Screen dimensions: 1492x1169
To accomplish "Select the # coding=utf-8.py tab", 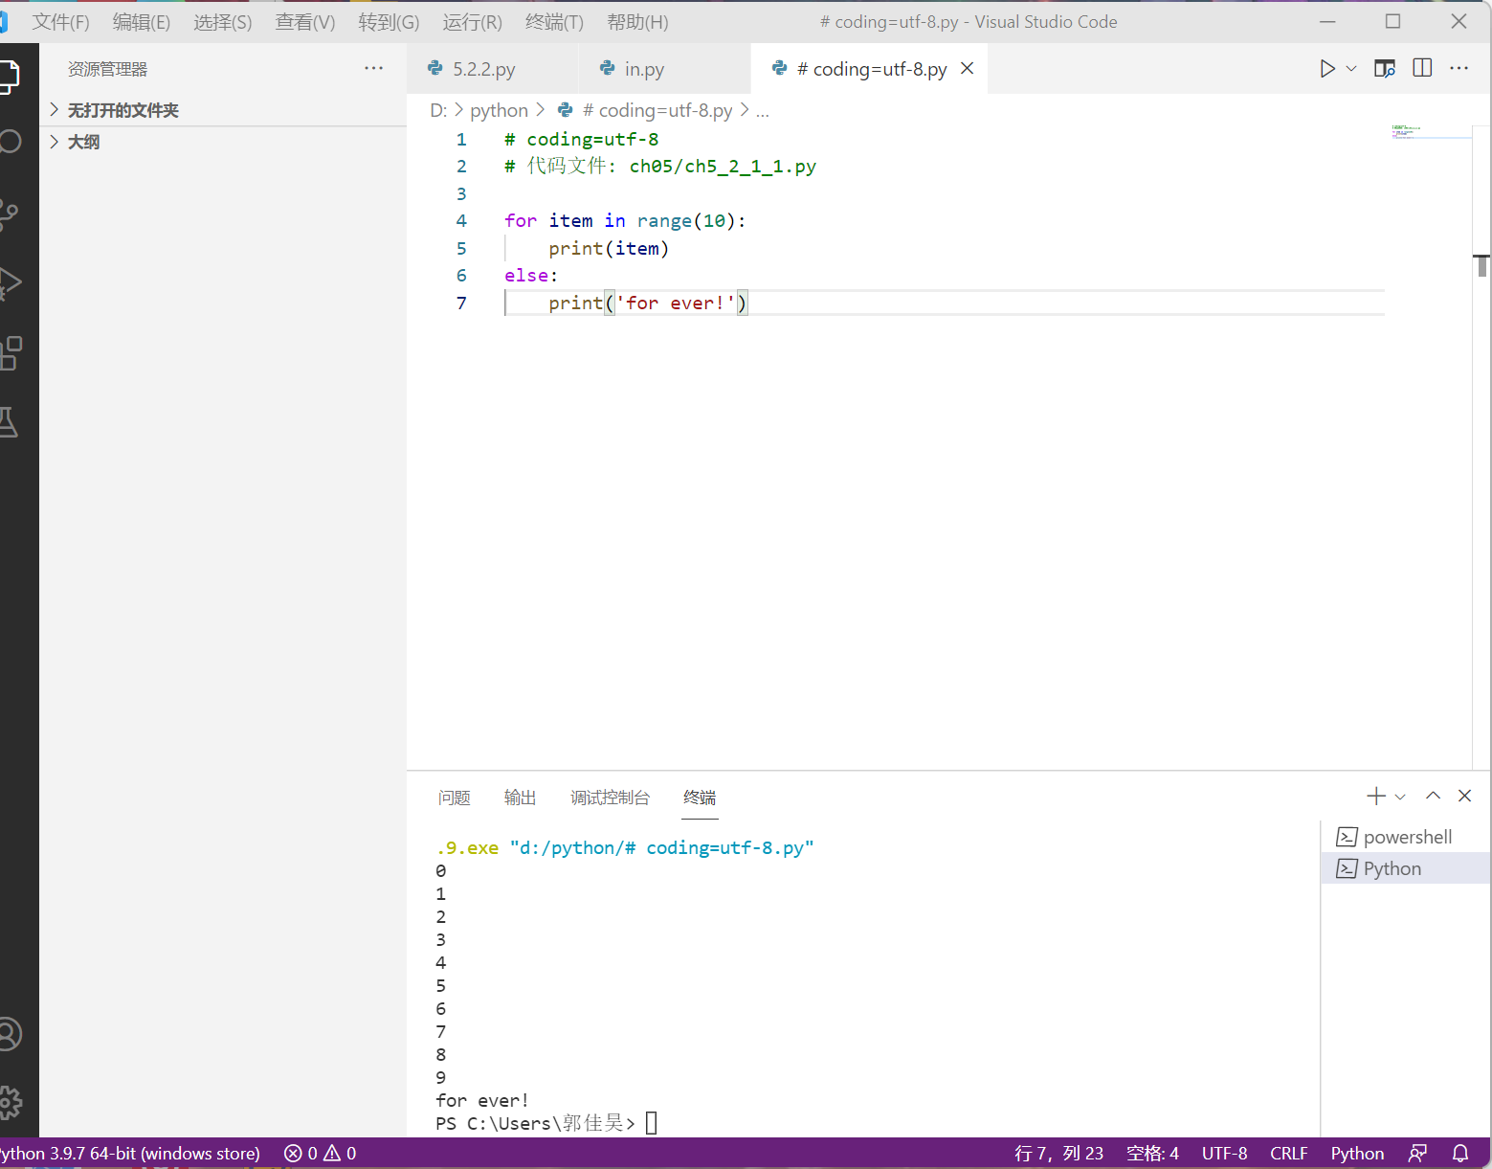I will click(x=869, y=69).
